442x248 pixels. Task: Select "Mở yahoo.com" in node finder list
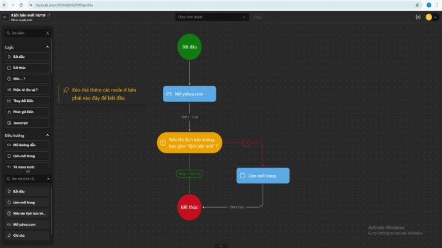point(27,224)
